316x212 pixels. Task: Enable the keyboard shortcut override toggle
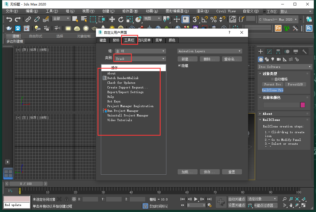point(186,19)
